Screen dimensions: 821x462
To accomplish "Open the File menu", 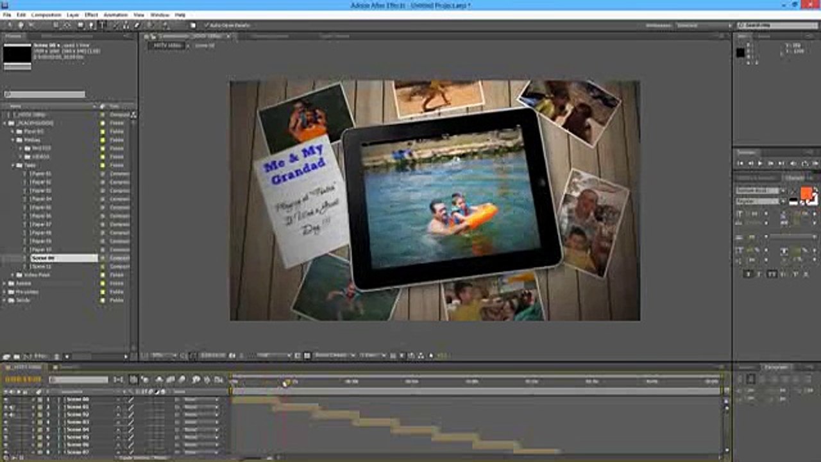I will pos(6,15).
